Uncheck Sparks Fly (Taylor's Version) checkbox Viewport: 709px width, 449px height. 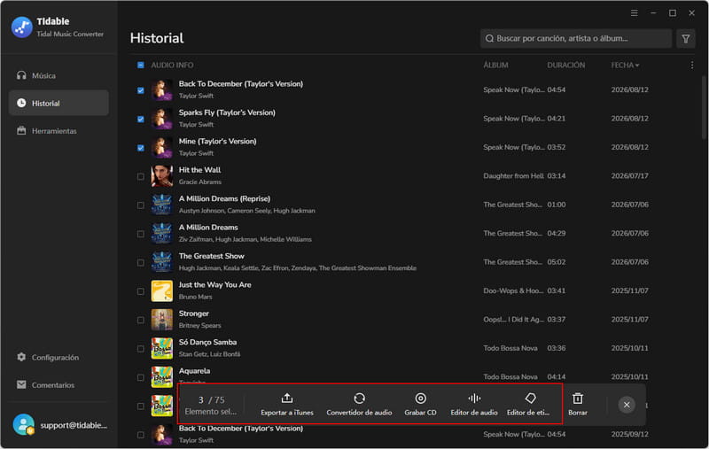coord(141,119)
